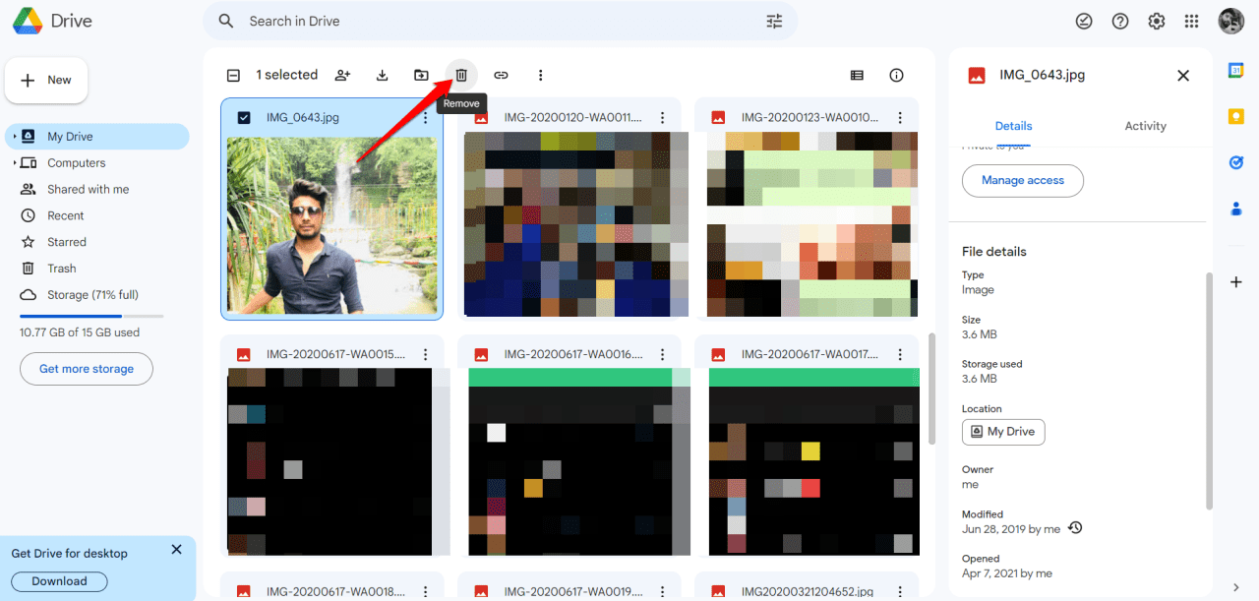Switch to the Activity tab

point(1145,126)
